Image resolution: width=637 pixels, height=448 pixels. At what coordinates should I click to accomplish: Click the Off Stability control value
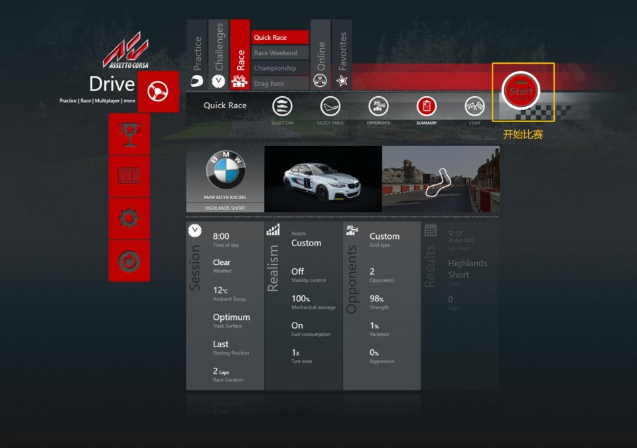pyautogui.click(x=297, y=271)
